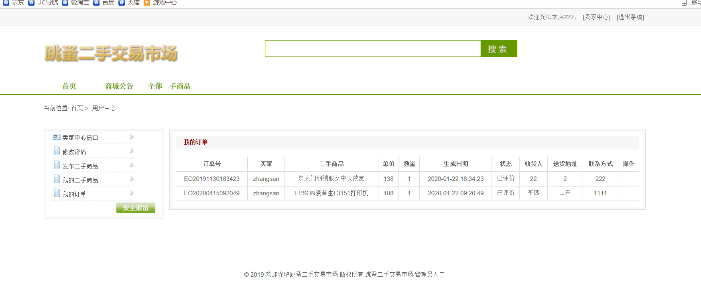The height and width of the screenshot is (302, 701).
Task: Go to the 首页 navigation tab
Action: (69, 86)
